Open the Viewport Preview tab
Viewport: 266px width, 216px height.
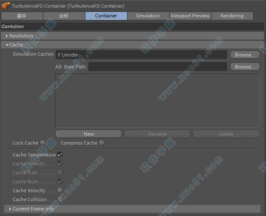click(x=190, y=16)
